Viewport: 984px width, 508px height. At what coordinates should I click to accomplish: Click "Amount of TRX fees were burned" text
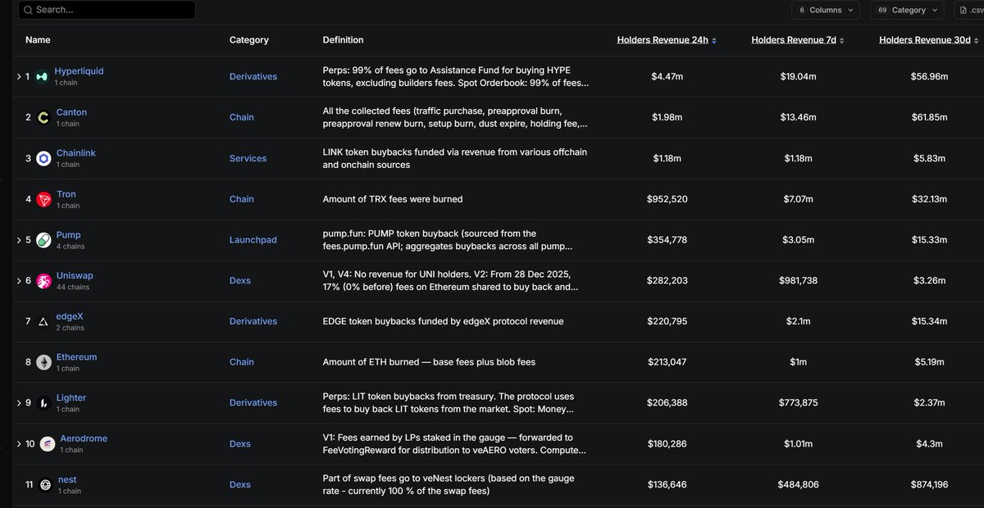point(393,199)
